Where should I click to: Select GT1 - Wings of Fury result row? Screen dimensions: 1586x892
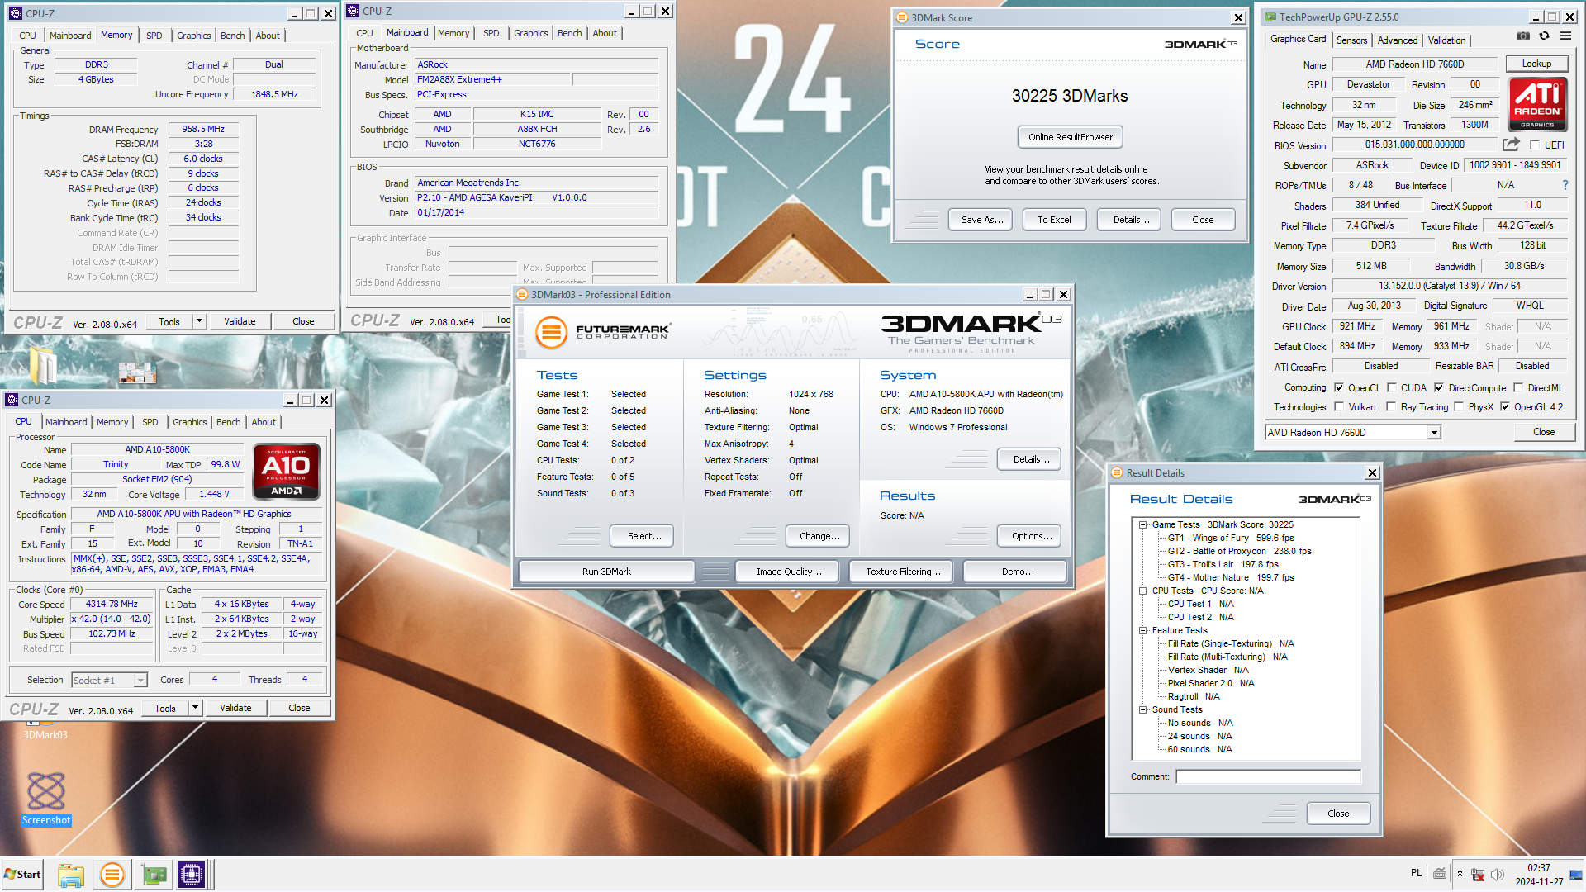(1231, 538)
